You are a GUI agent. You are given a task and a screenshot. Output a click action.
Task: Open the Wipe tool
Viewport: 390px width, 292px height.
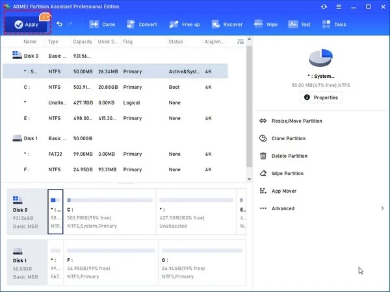[x=266, y=25]
